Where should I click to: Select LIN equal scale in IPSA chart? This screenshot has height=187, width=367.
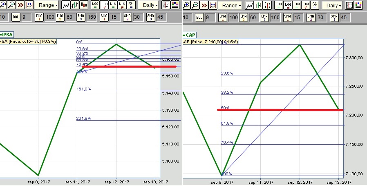pos(113,5)
